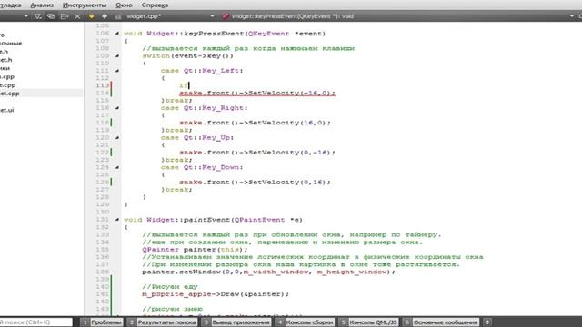The image size is (582, 327).
Task: Show the Консоль сборки pane
Action: pyautogui.click(x=305, y=322)
